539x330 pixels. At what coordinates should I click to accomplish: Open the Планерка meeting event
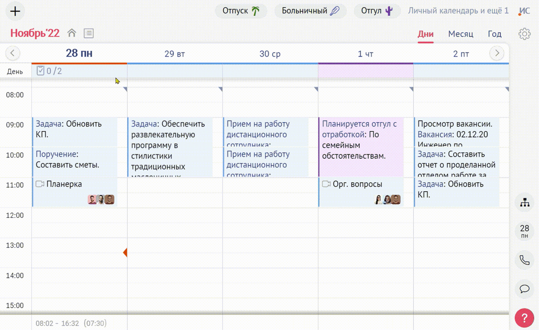(64, 184)
